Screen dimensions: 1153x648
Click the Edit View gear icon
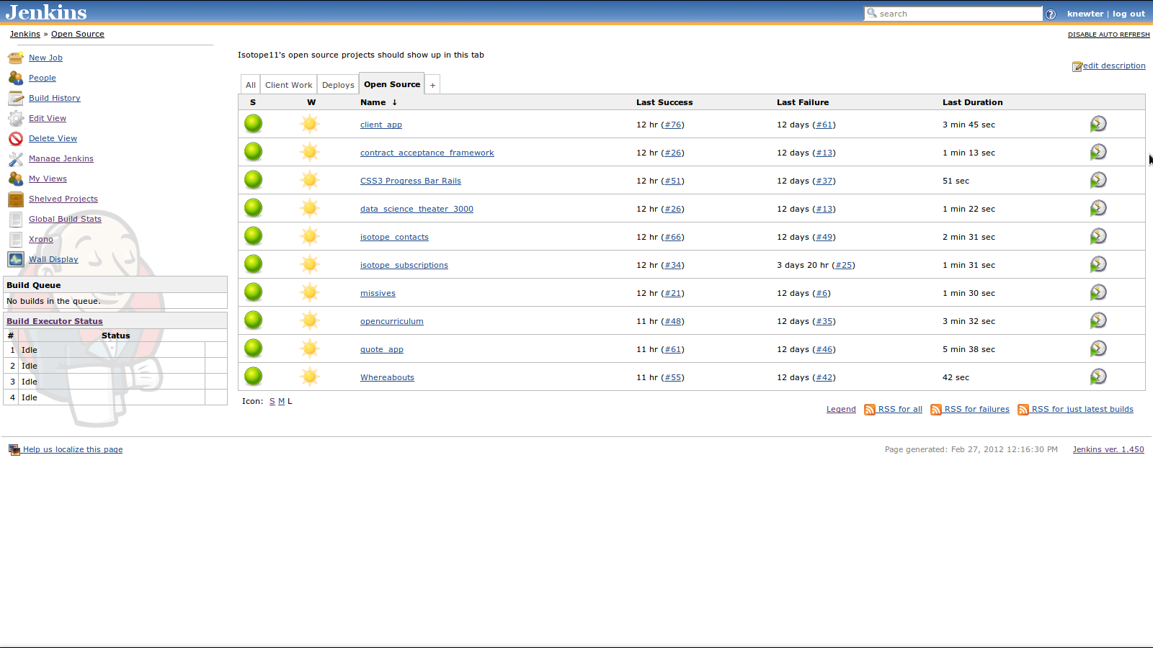(x=16, y=118)
